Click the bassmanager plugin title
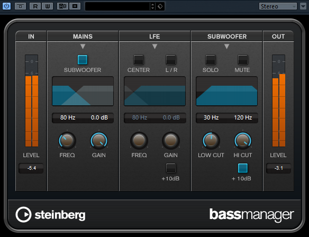Screen dimensions: 309x237 pyautogui.click(x=252, y=215)
